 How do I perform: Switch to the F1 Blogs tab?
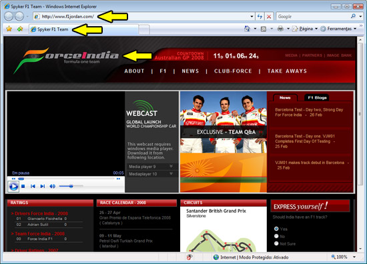[317, 97]
